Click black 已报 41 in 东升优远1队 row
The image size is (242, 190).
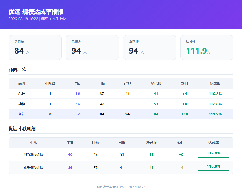point(122,168)
